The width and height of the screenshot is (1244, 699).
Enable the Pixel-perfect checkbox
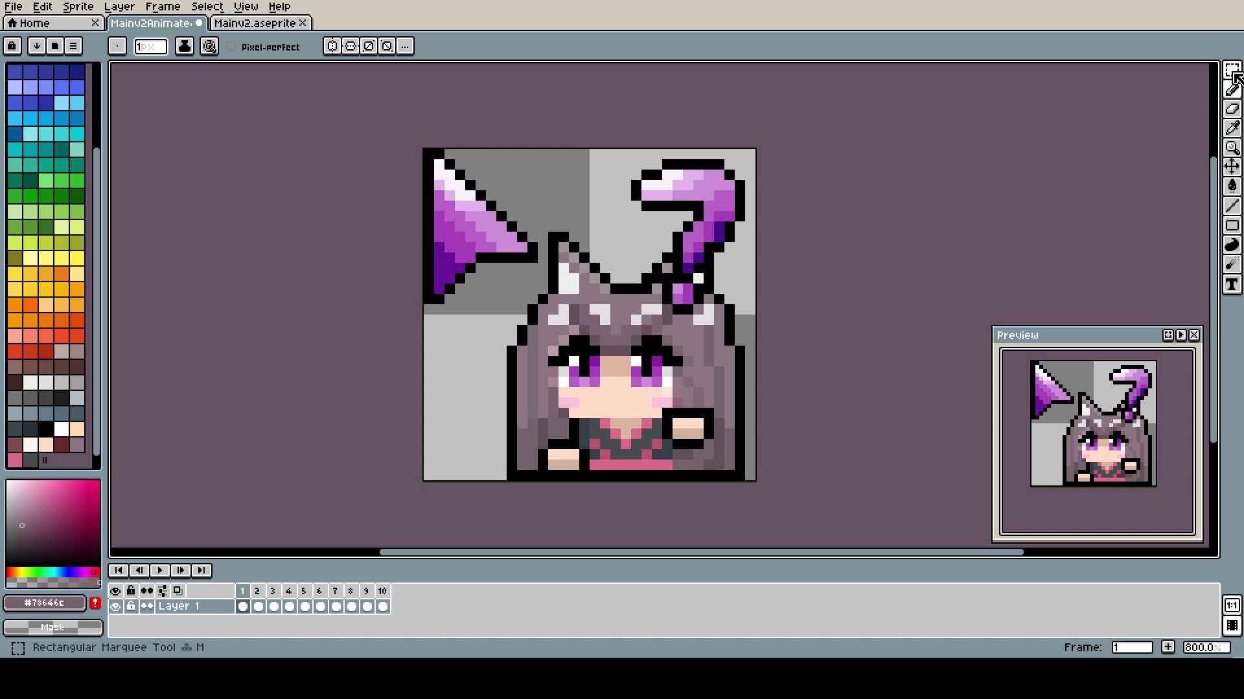point(232,47)
